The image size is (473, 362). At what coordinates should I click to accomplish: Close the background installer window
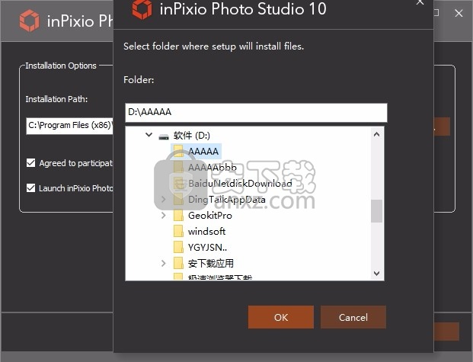tap(459, 13)
